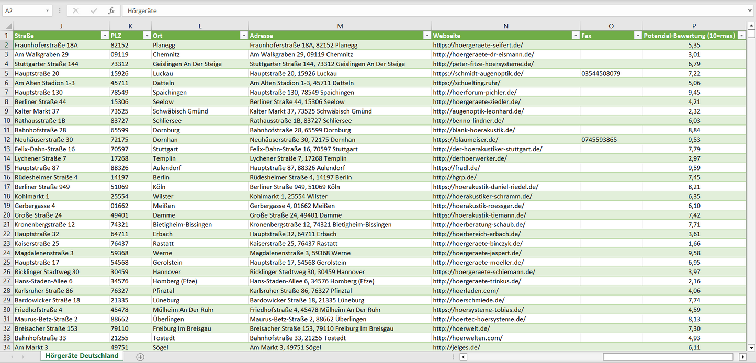Viewport: 756px width, 363px height.
Task: Open the Potenzial-Bewertung filter dropdown
Action: (741, 36)
